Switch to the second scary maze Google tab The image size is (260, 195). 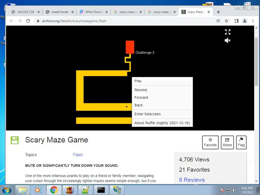(x=162, y=12)
